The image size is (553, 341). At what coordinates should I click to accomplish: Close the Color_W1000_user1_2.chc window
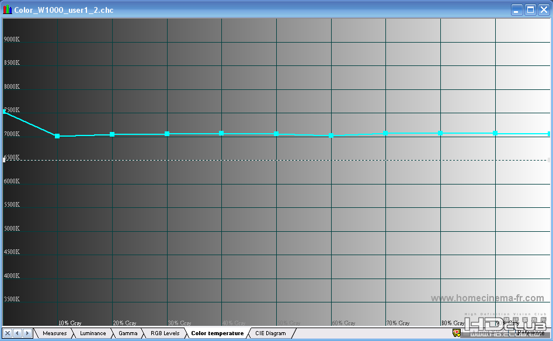(544, 10)
